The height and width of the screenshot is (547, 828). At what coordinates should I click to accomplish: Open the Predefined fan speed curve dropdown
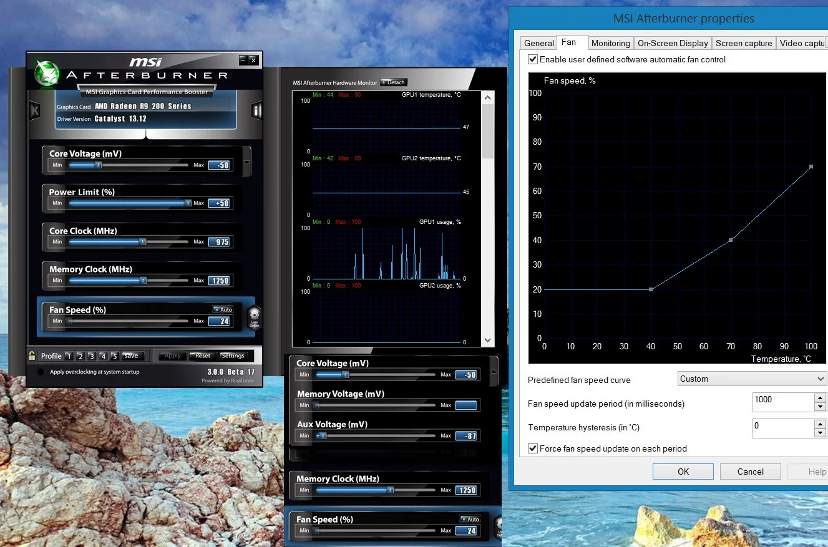[x=753, y=379]
